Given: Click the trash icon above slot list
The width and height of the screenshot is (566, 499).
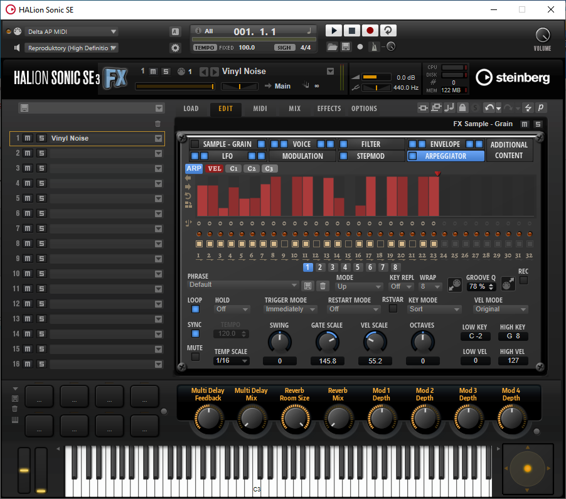Looking at the screenshot, I should click(x=158, y=124).
